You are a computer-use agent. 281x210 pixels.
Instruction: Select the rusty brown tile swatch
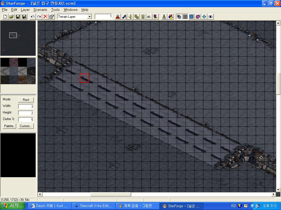point(23,80)
